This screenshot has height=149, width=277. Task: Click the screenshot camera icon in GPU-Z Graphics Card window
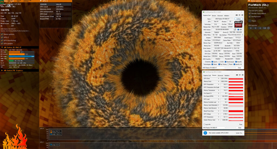(237, 15)
